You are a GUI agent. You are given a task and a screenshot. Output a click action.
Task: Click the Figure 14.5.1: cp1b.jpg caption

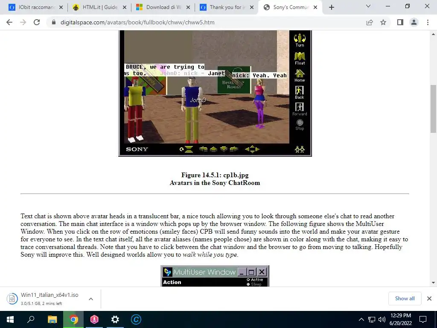click(x=215, y=175)
